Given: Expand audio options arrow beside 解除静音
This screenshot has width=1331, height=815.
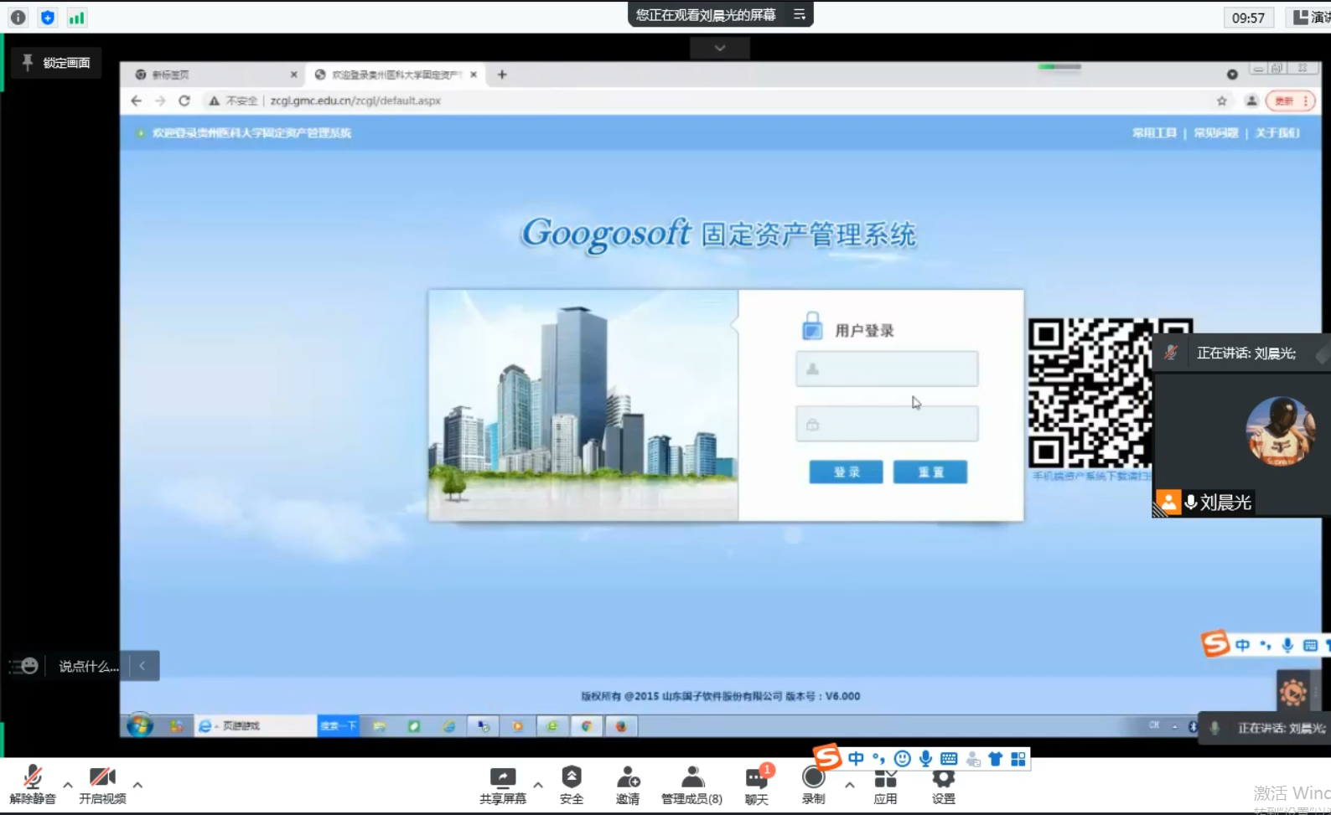Looking at the screenshot, I should click(x=68, y=785).
